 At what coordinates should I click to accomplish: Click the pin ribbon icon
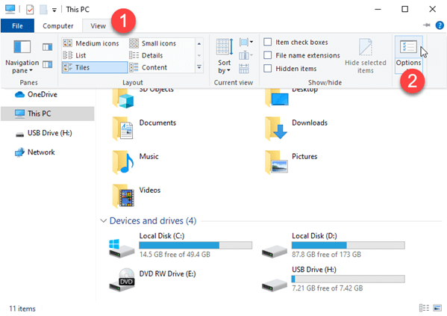pos(426,25)
